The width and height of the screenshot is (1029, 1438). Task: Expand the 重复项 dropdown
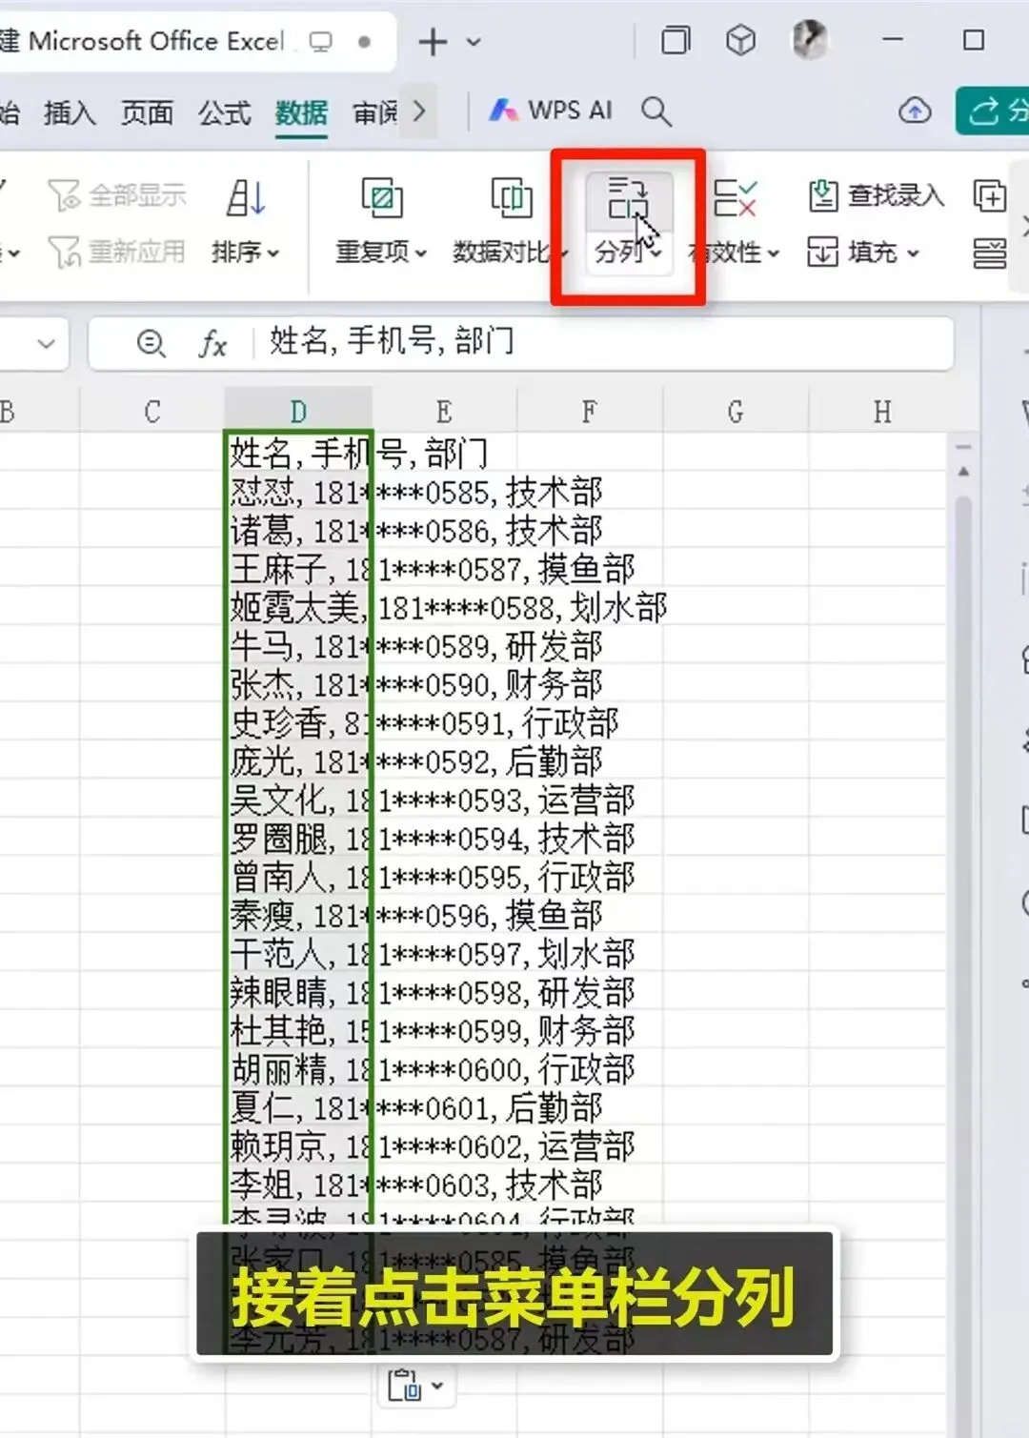(421, 253)
